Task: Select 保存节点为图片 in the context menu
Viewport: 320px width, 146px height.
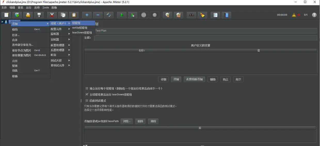Action: pyautogui.click(x=30, y=50)
